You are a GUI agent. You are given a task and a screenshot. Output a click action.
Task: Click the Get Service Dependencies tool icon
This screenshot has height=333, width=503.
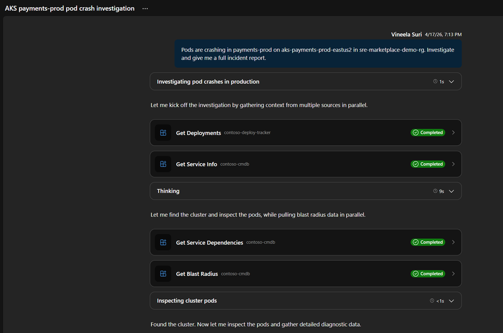[163, 242]
